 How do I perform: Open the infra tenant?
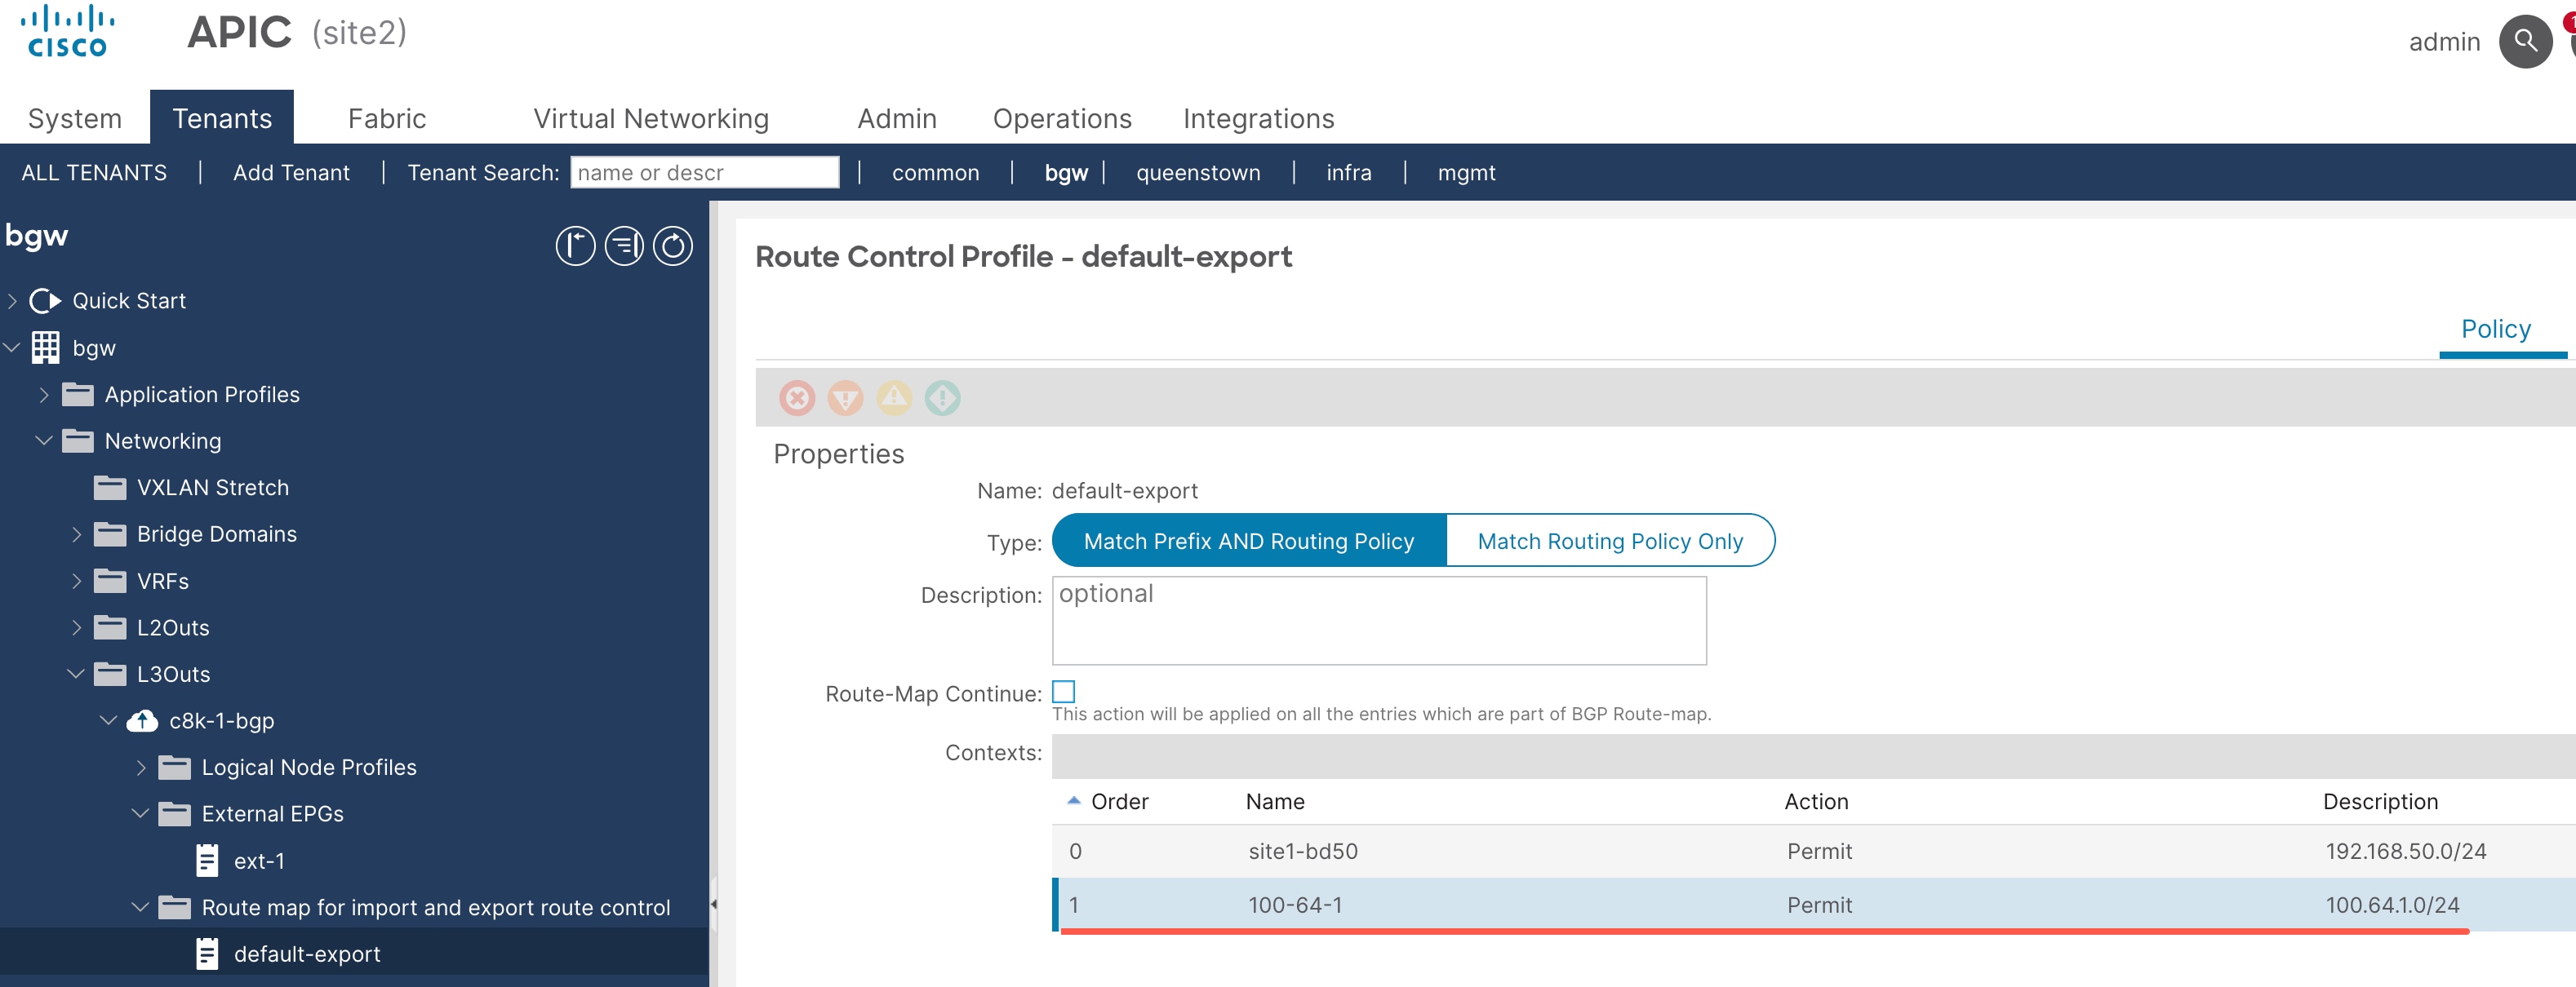(1348, 173)
